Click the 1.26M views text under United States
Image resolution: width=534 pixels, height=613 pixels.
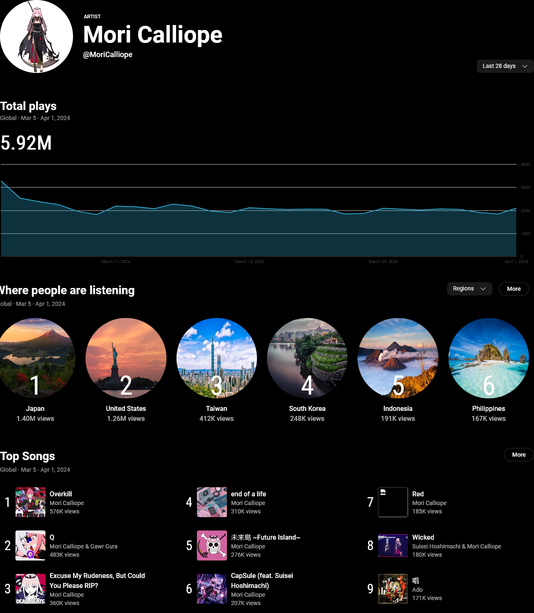[126, 418]
